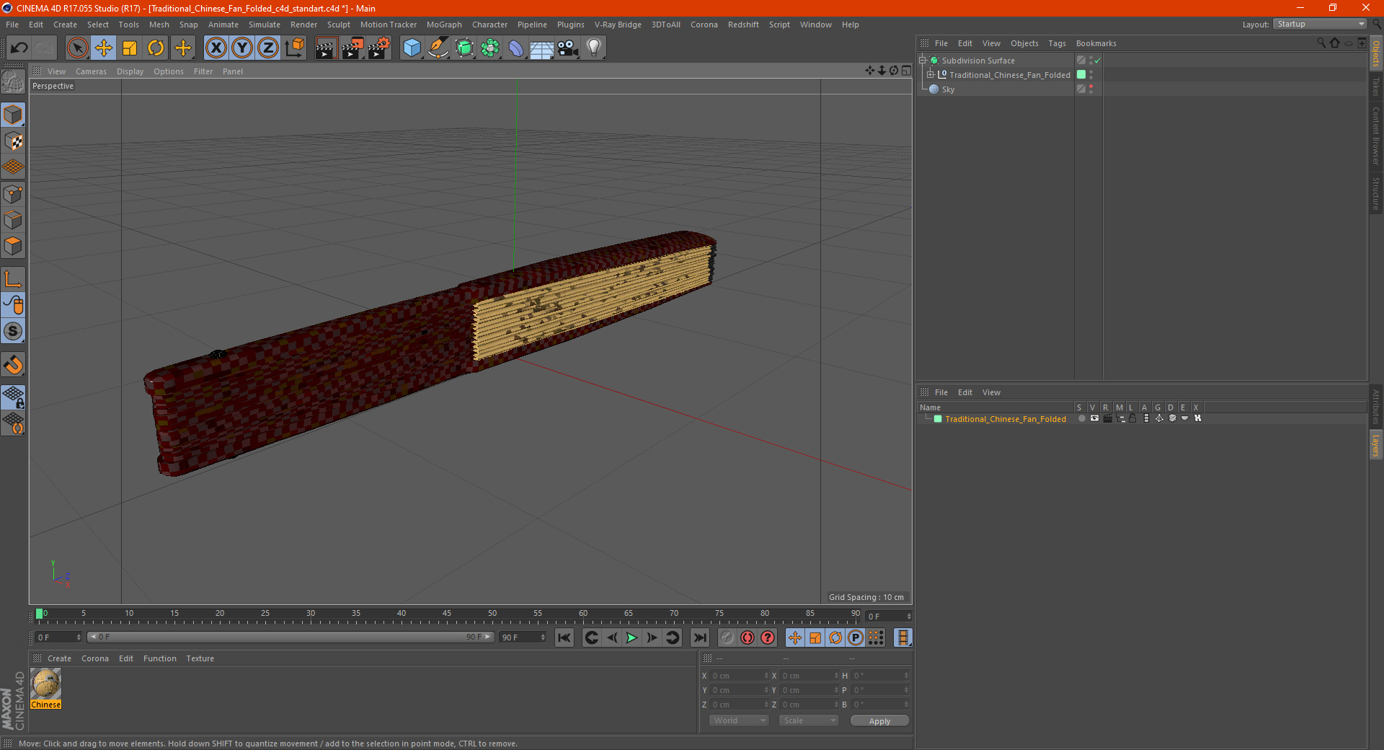Viewport: 1384px width, 750px height.
Task: Toggle Traditional_Chinese_Fan_Folded layer View icon
Action: [x=1094, y=418]
